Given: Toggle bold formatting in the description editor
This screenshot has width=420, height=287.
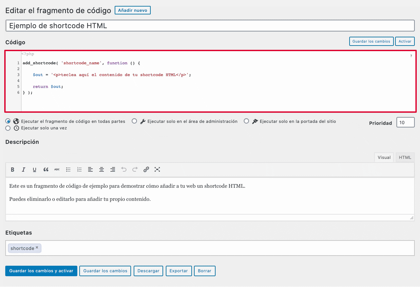Looking at the screenshot, I should (12, 169).
